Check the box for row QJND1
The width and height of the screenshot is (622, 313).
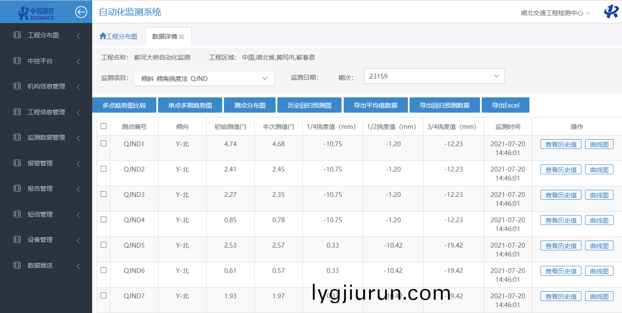[x=104, y=144]
